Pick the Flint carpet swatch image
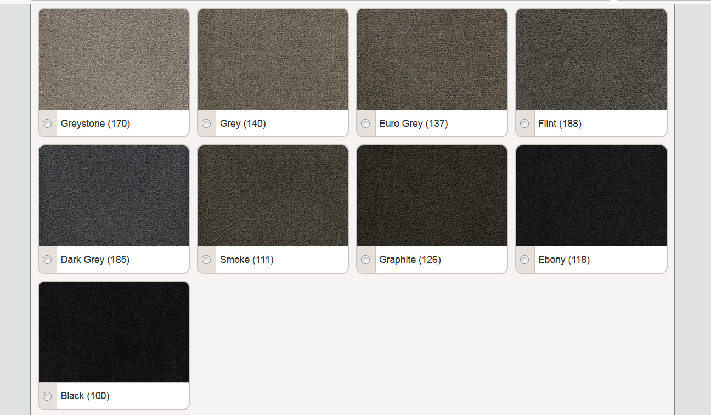Screen dimensions: 711x415 [x=591, y=59]
